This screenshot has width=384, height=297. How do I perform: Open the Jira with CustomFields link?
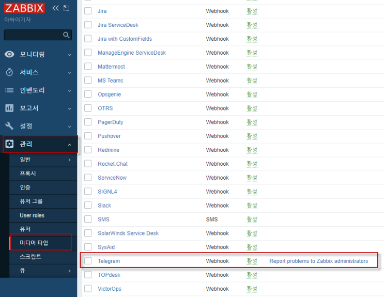click(125, 39)
